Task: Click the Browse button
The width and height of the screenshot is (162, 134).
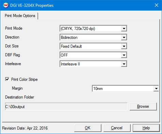Action: (143, 106)
